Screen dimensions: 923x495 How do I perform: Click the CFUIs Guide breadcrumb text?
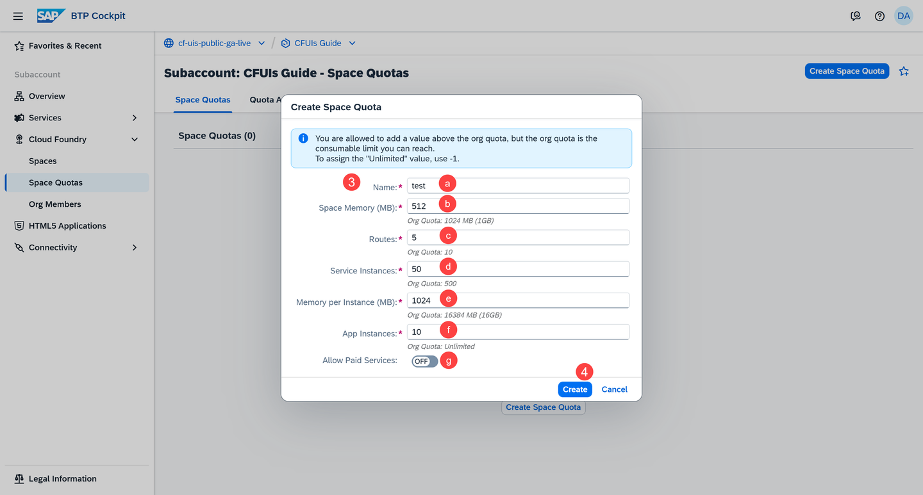pyautogui.click(x=318, y=43)
